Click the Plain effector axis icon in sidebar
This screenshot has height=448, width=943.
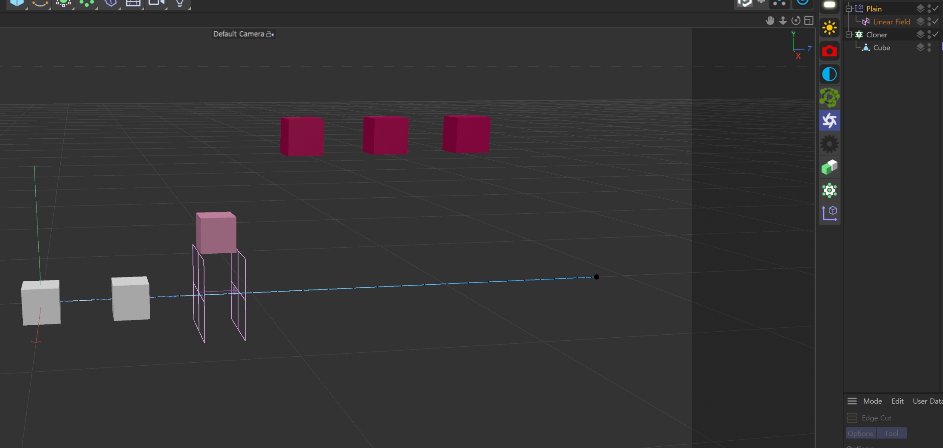tap(829, 213)
